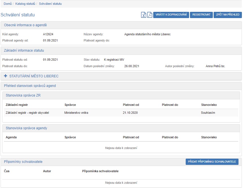The height and width of the screenshot is (188, 243).
Task: Click the Stanoviska správce ZR panel header
Action: coord(23,95)
